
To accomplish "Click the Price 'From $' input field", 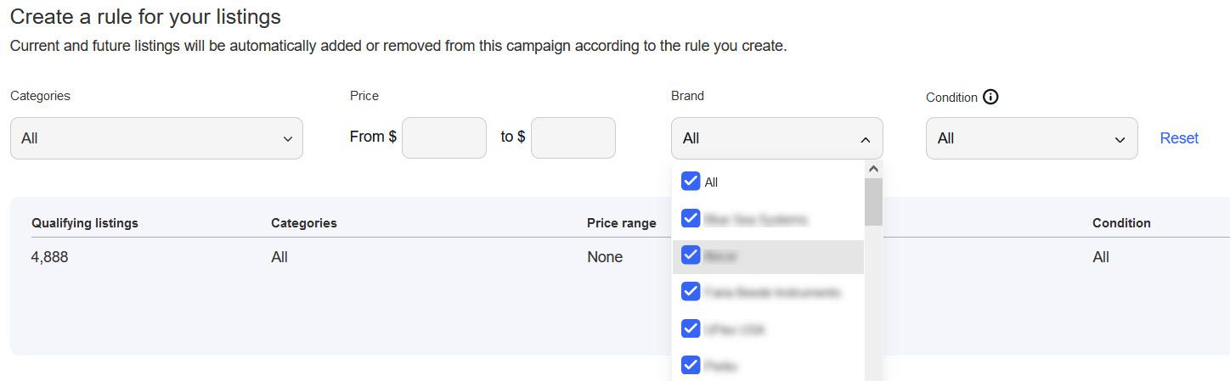I will coord(443,137).
